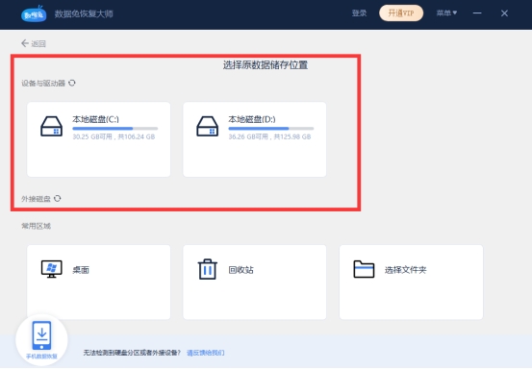Click the 选择文件夹 label
532x369 pixels.
(x=405, y=270)
